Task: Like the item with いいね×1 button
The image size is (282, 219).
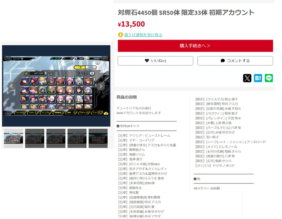Action: (x=155, y=61)
